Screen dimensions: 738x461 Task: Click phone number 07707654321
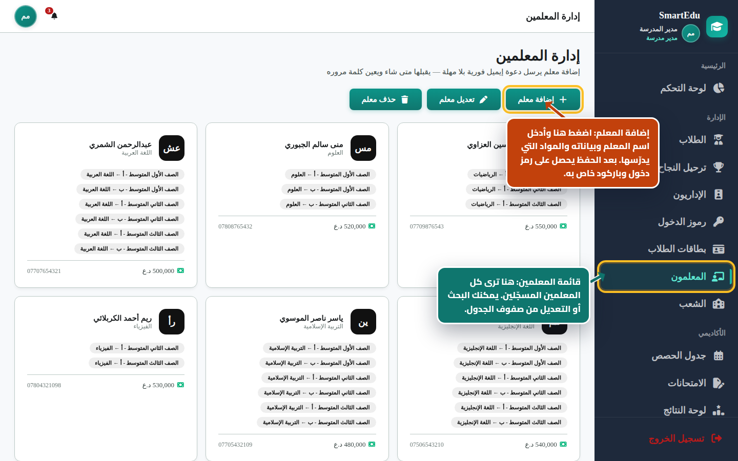point(44,271)
